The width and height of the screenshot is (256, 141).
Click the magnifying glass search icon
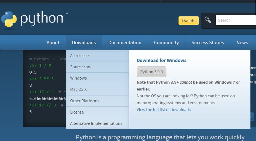click(x=208, y=20)
